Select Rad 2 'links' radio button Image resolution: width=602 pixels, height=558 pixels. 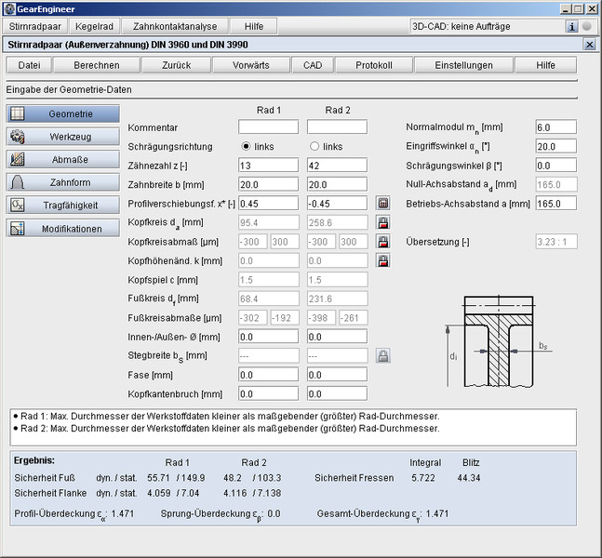point(314,146)
